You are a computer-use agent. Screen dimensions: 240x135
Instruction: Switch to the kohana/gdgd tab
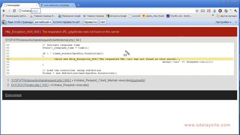point(20,5)
